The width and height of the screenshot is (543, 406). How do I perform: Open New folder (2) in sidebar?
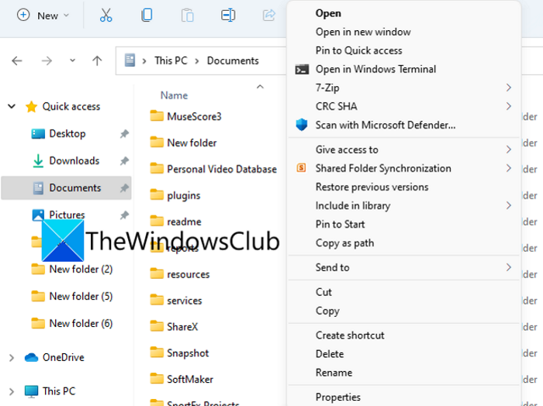click(81, 269)
